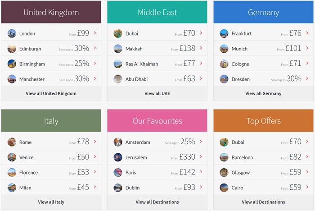Click the London thumbnail icon
The height and width of the screenshot is (211, 315).
pos(12,33)
